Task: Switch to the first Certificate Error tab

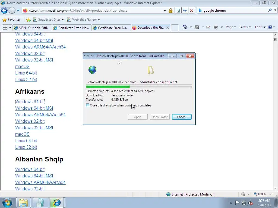Action: 72,28
